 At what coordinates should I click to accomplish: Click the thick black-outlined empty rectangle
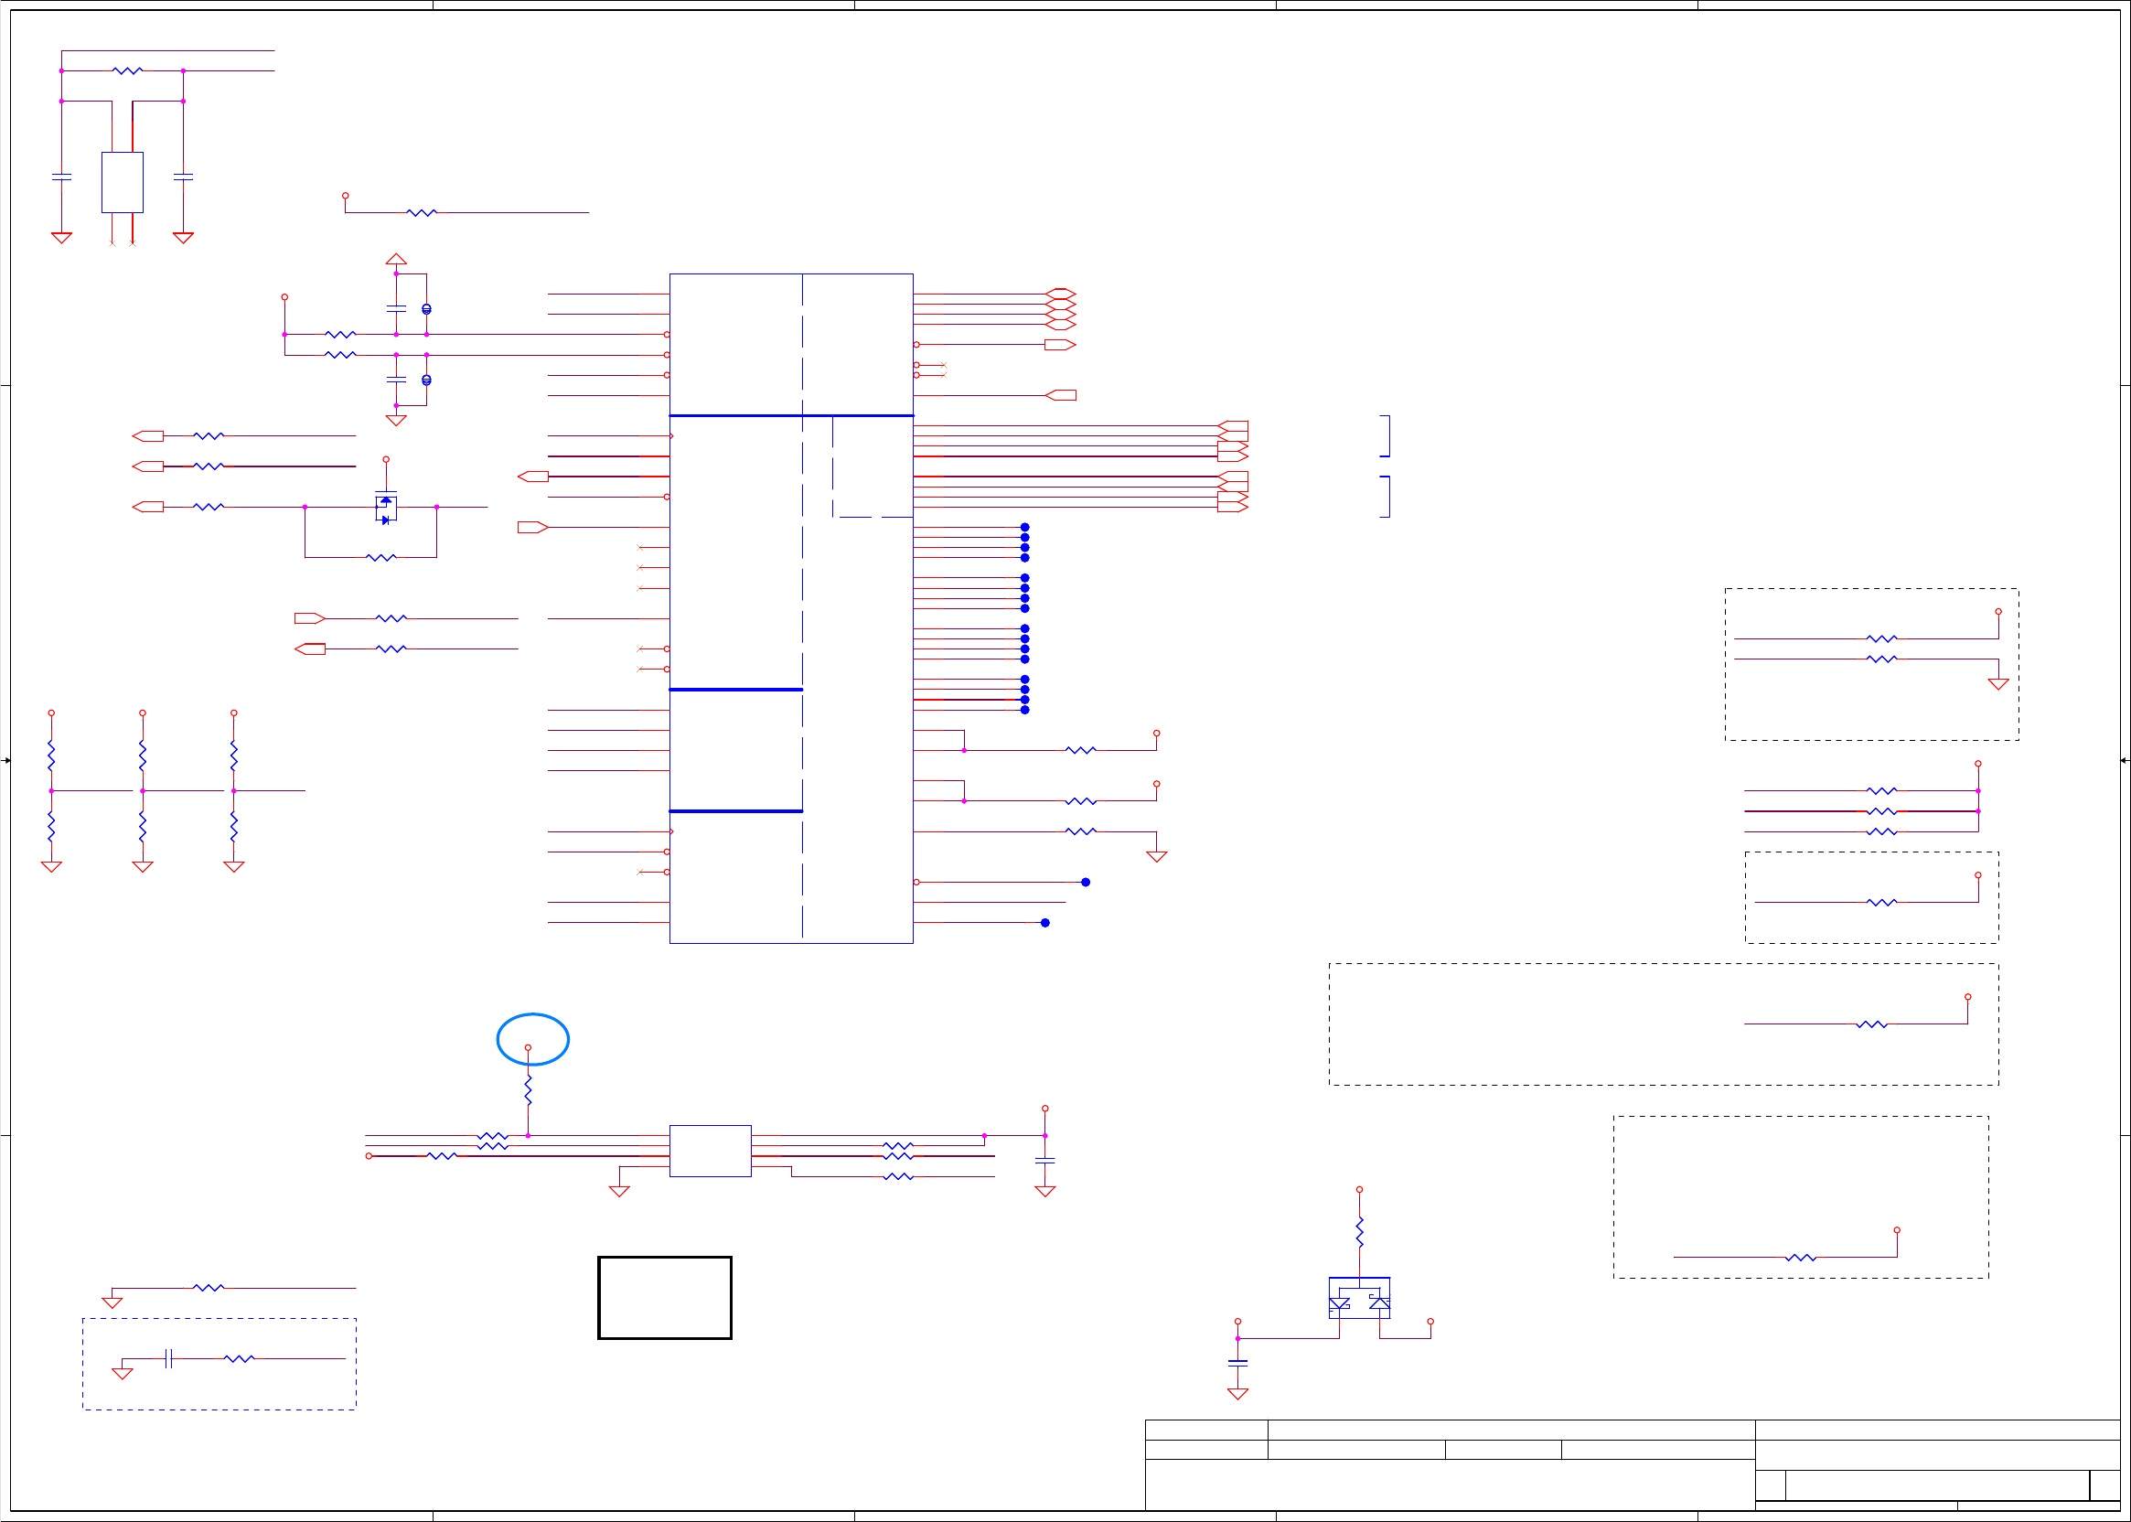664,1298
